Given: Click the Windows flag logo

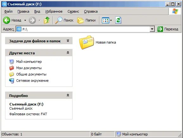Looking at the screenshot, I should [x=175, y=11].
